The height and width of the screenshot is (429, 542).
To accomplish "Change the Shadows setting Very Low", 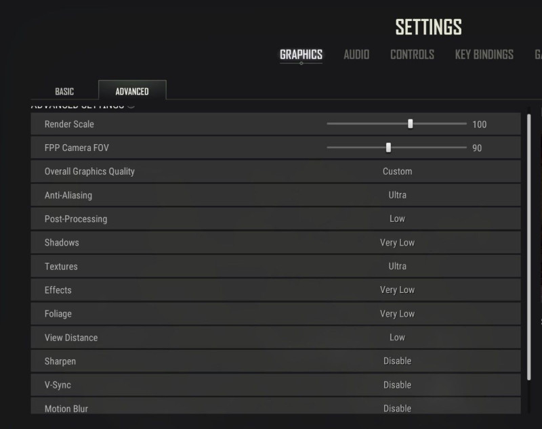I will pyautogui.click(x=397, y=242).
